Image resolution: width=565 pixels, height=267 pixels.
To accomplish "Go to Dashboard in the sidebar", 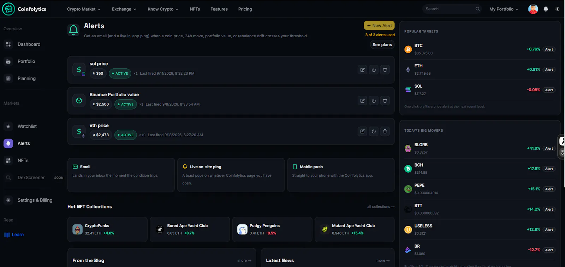I will 29,44.
